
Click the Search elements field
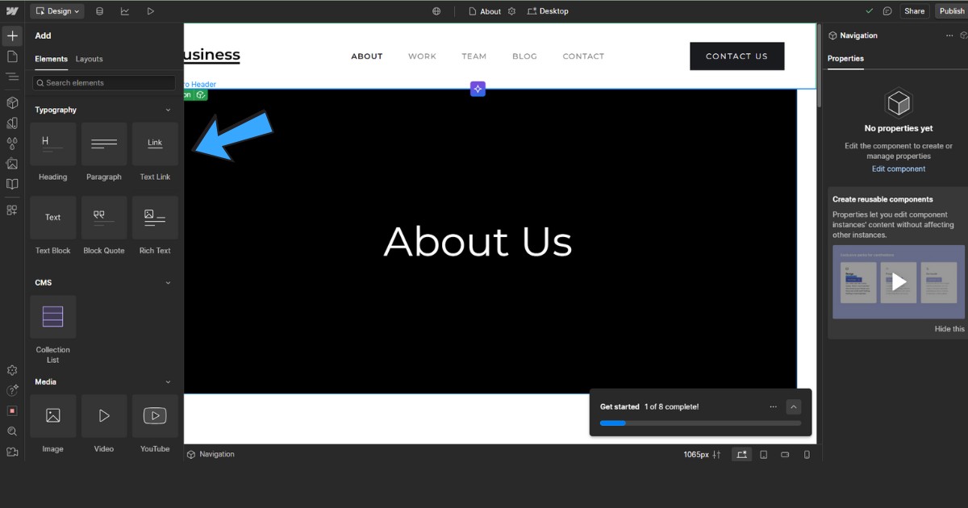(103, 83)
